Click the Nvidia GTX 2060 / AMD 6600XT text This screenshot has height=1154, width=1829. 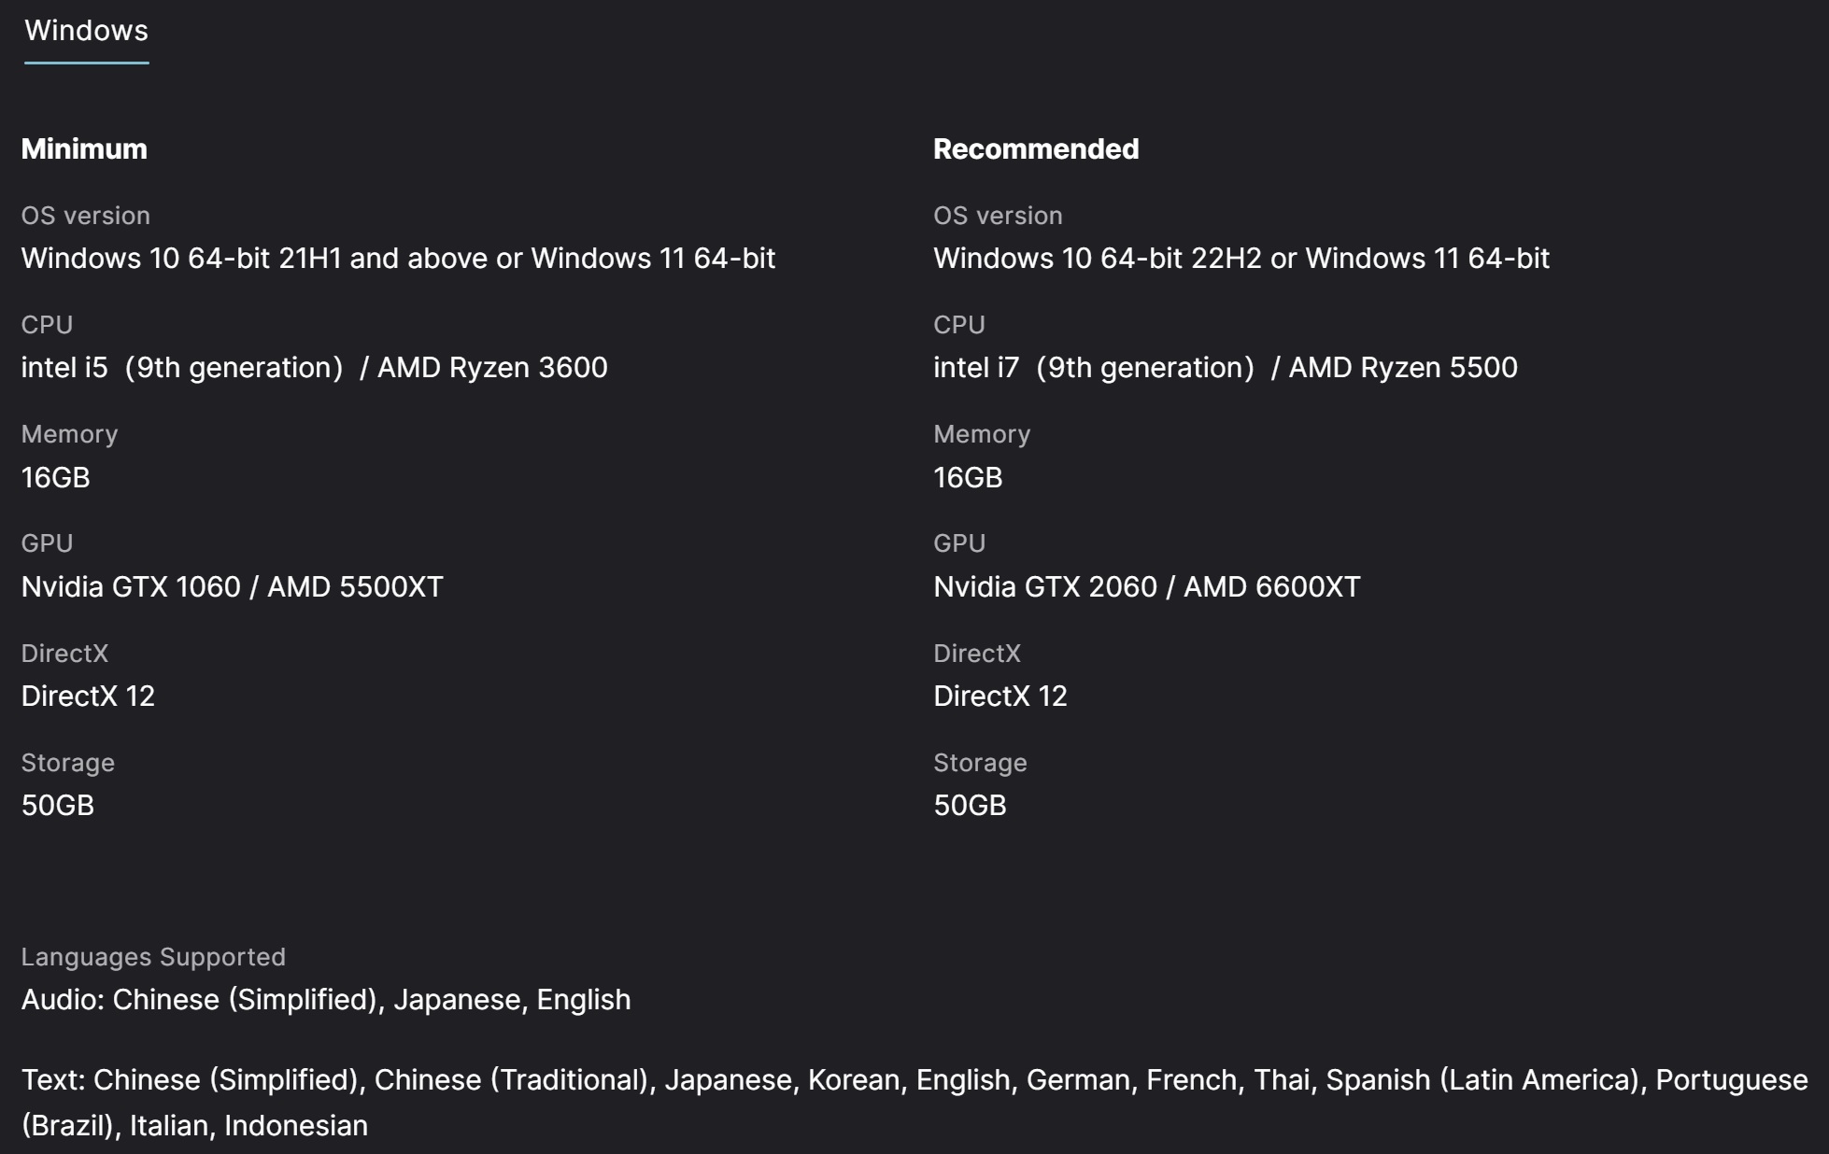click(x=1146, y=587)
